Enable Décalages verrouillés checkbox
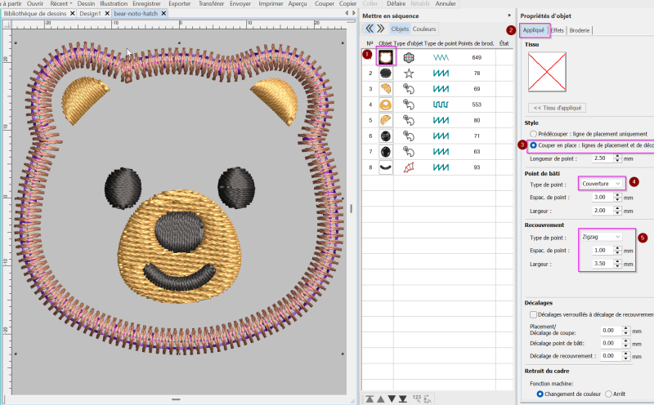 [x=533, y=314]
